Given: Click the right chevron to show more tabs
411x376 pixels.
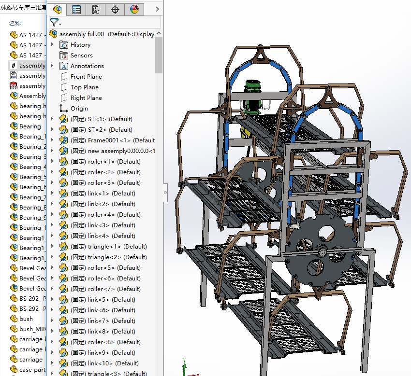Looking at the screenshot, I should tap(157, 9).
